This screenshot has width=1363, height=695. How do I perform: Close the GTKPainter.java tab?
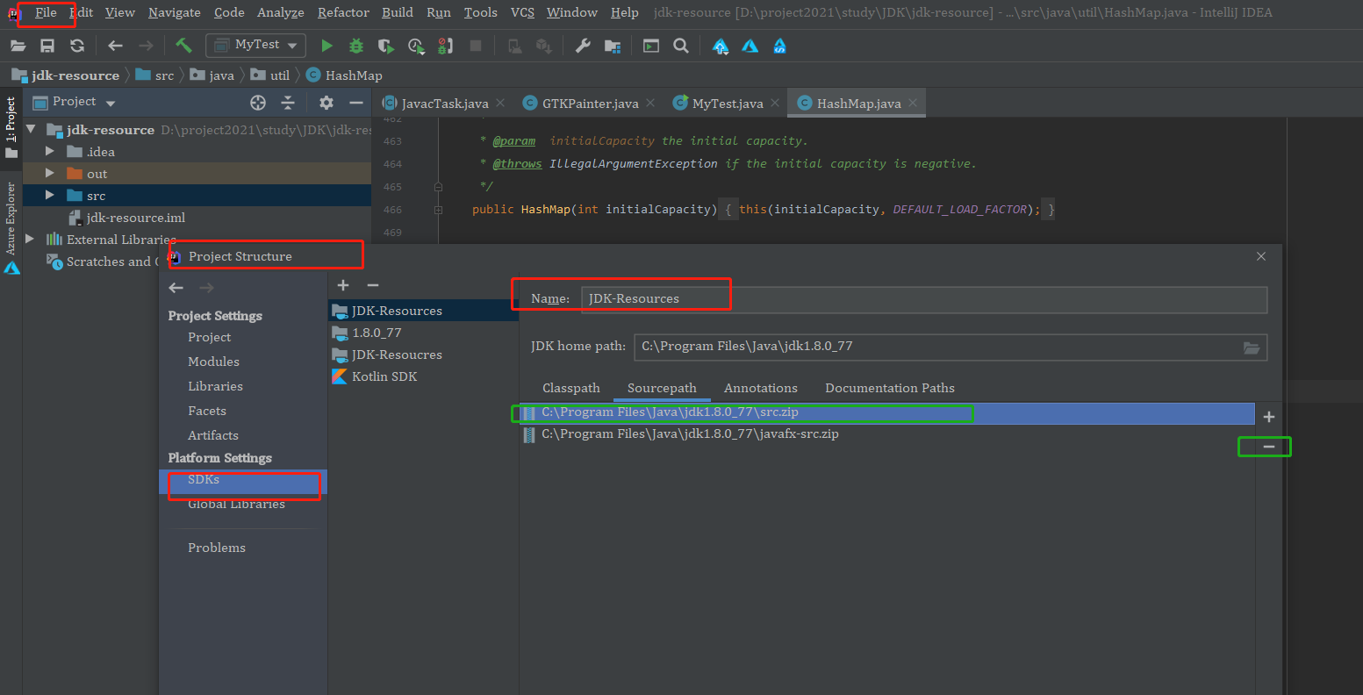tap(649, 103)
